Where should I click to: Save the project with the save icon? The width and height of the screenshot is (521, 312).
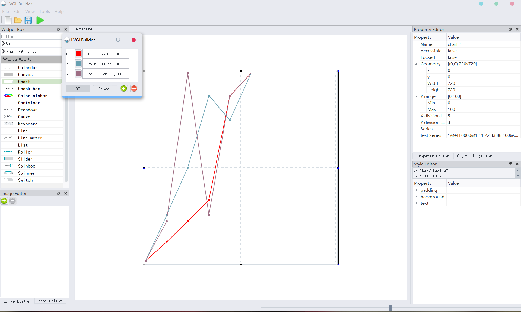tap(28, 20)
